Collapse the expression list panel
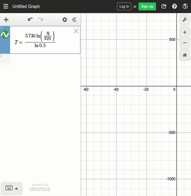 tap(74, 20)
